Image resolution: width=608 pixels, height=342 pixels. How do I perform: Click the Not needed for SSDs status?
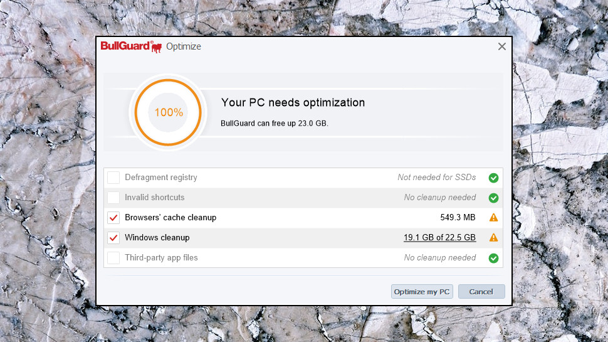pyautogui.click(x=437, y=178)
